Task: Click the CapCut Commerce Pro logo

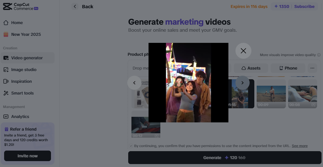Action: click(21, 6)
